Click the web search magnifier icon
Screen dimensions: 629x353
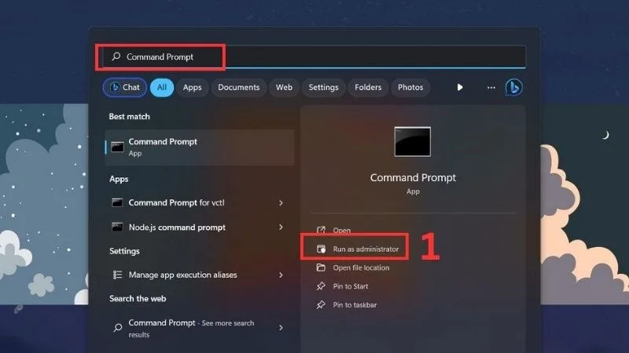117,328
